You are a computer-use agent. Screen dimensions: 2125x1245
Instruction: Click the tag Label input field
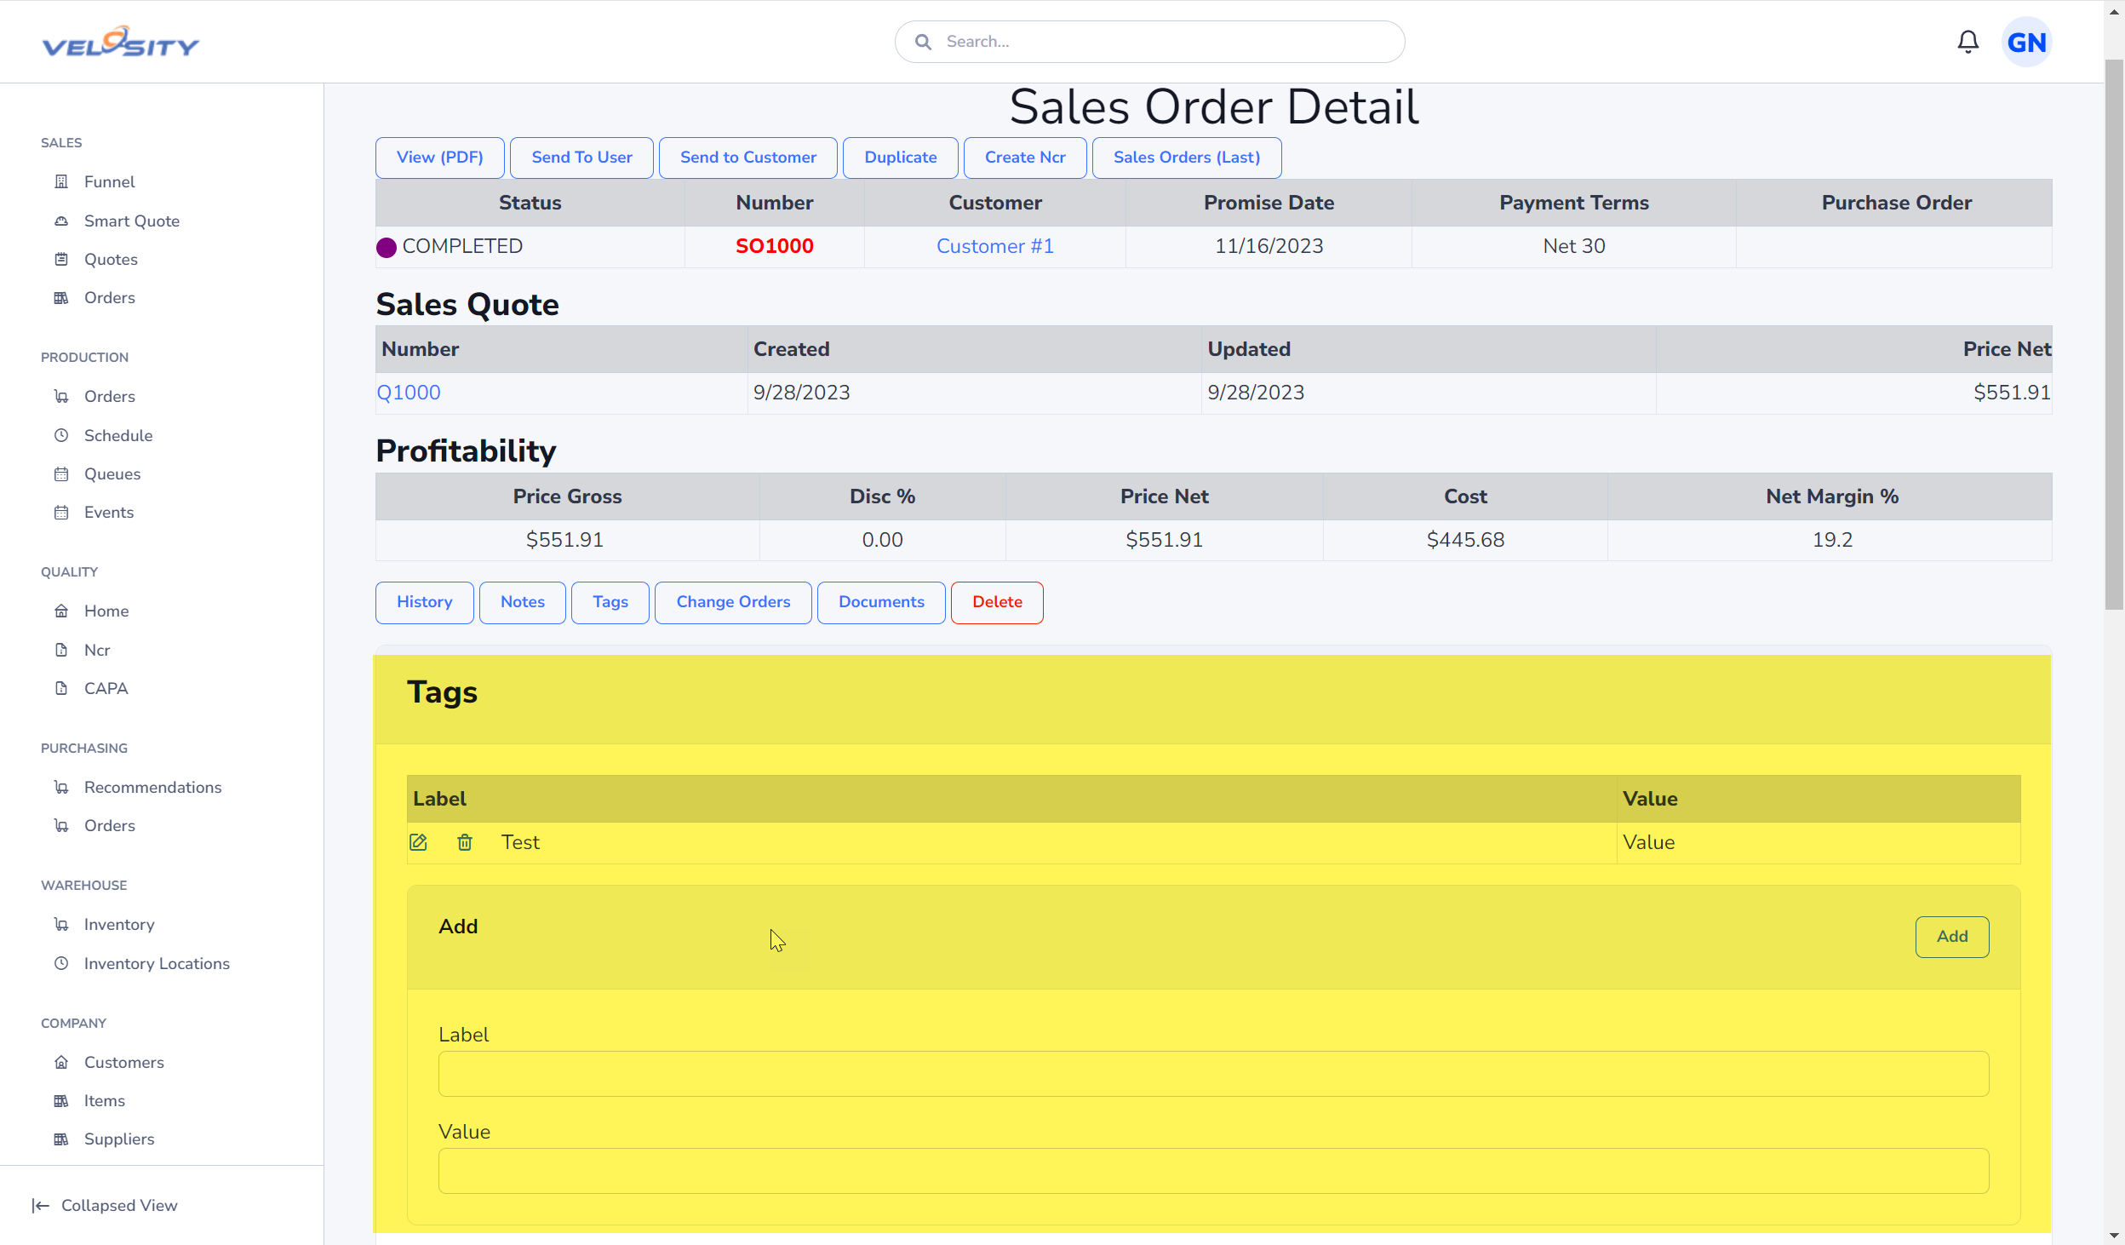1213,1074
